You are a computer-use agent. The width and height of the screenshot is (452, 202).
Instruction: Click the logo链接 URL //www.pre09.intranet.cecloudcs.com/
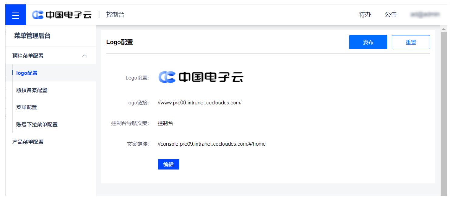coord(200,103)
